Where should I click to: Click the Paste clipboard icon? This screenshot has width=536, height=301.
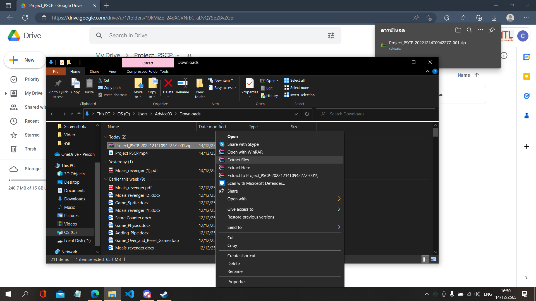click(89, 84)
